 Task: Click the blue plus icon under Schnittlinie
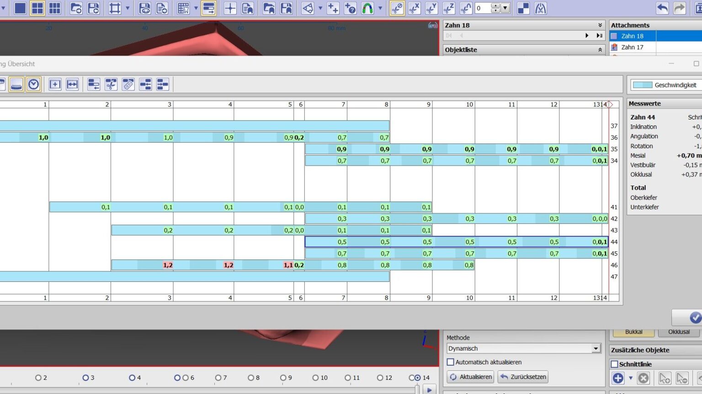tap(618, 378)
